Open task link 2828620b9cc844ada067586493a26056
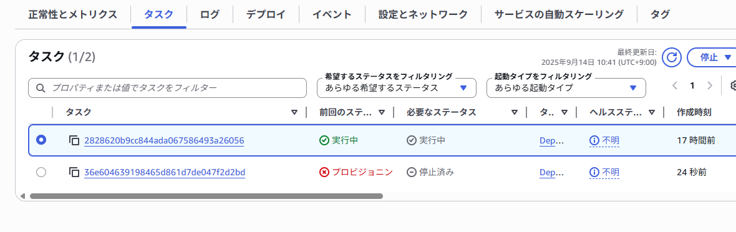Viewport: 736px width, 232px height. click(164, 140)
